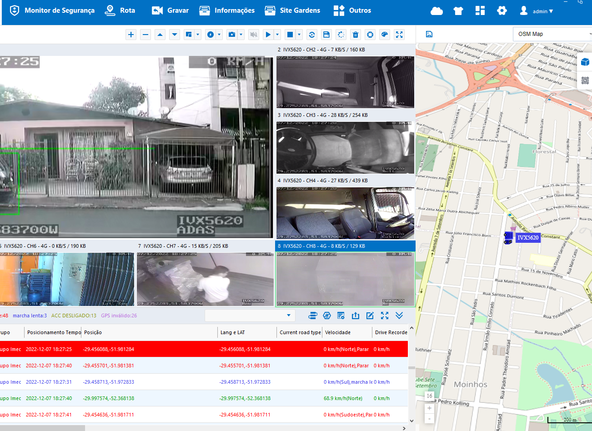Open the empty combo box above the table
Viewport: 592px width, 431px height.
(250, 316)
